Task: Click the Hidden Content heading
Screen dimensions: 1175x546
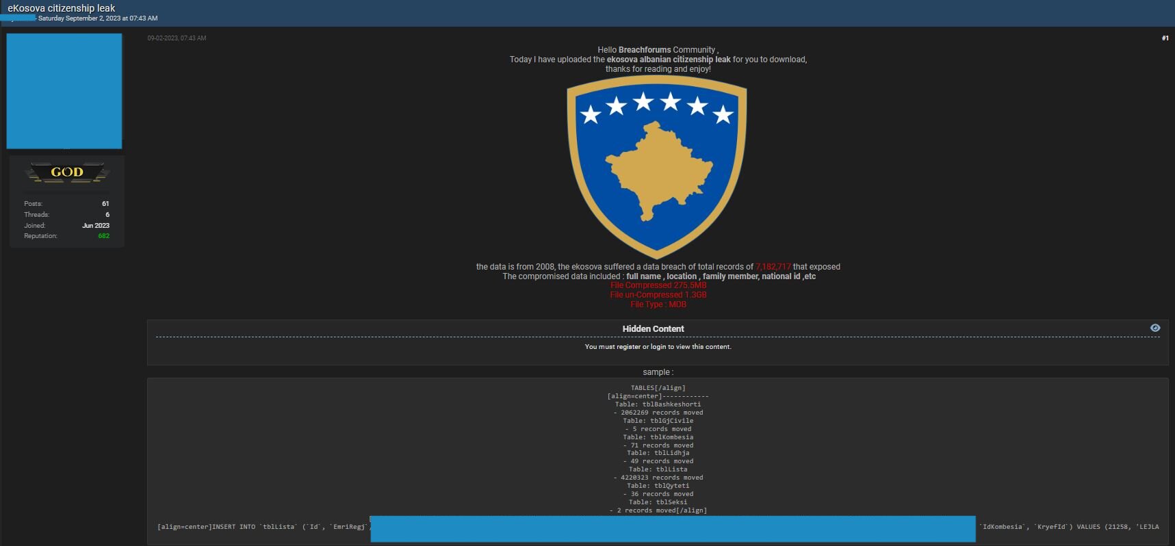Action: 653,329
